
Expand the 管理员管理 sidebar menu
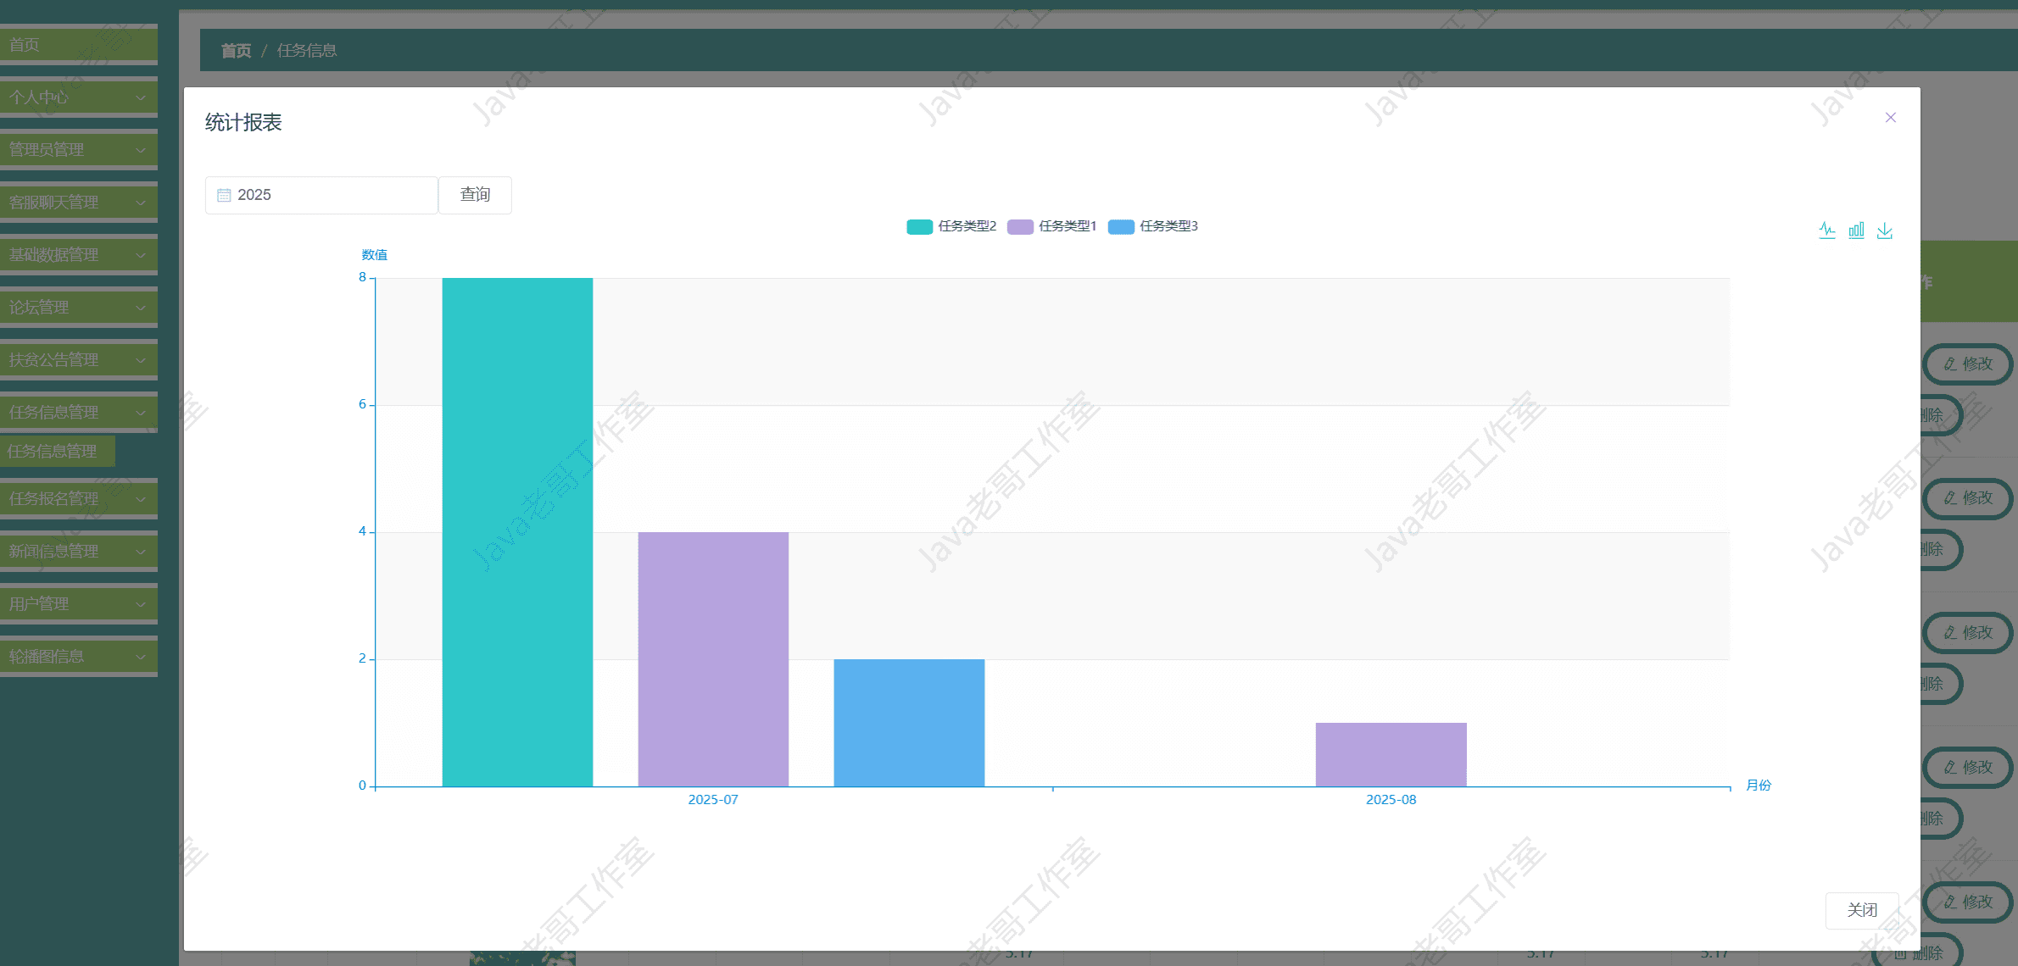(x=78, y=150)
